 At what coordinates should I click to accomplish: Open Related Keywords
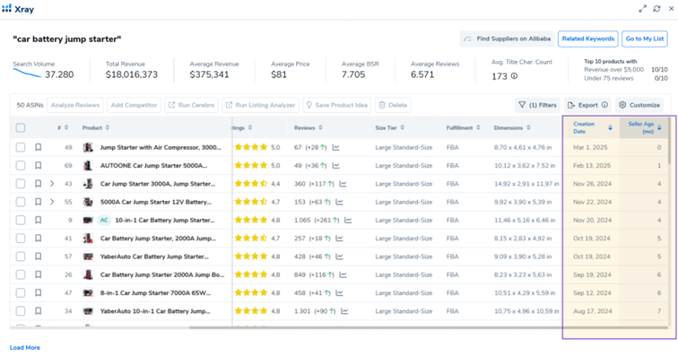(x=588, y=39)
